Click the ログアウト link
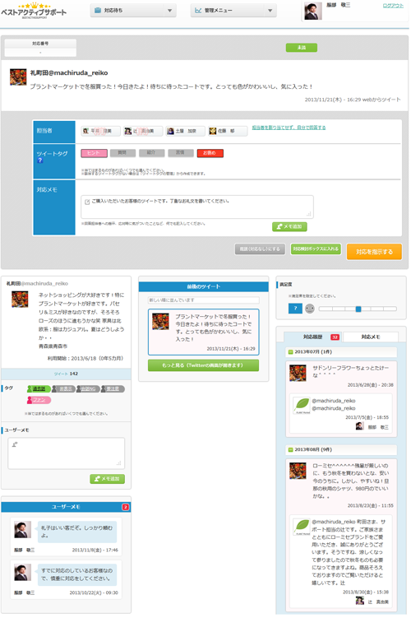The width and height of the screenshot is (411, 618). (x=393, y=6)
